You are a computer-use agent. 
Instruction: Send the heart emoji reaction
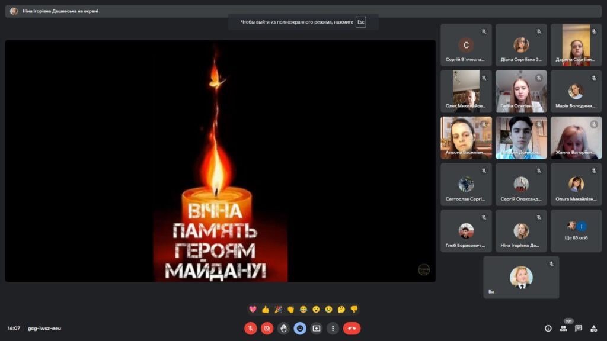coord(253,309)
